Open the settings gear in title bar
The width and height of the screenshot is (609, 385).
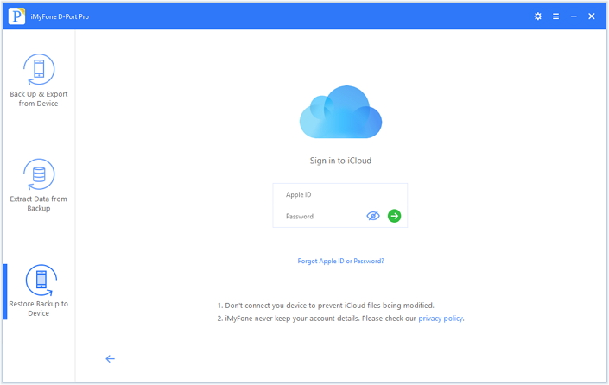538,16
